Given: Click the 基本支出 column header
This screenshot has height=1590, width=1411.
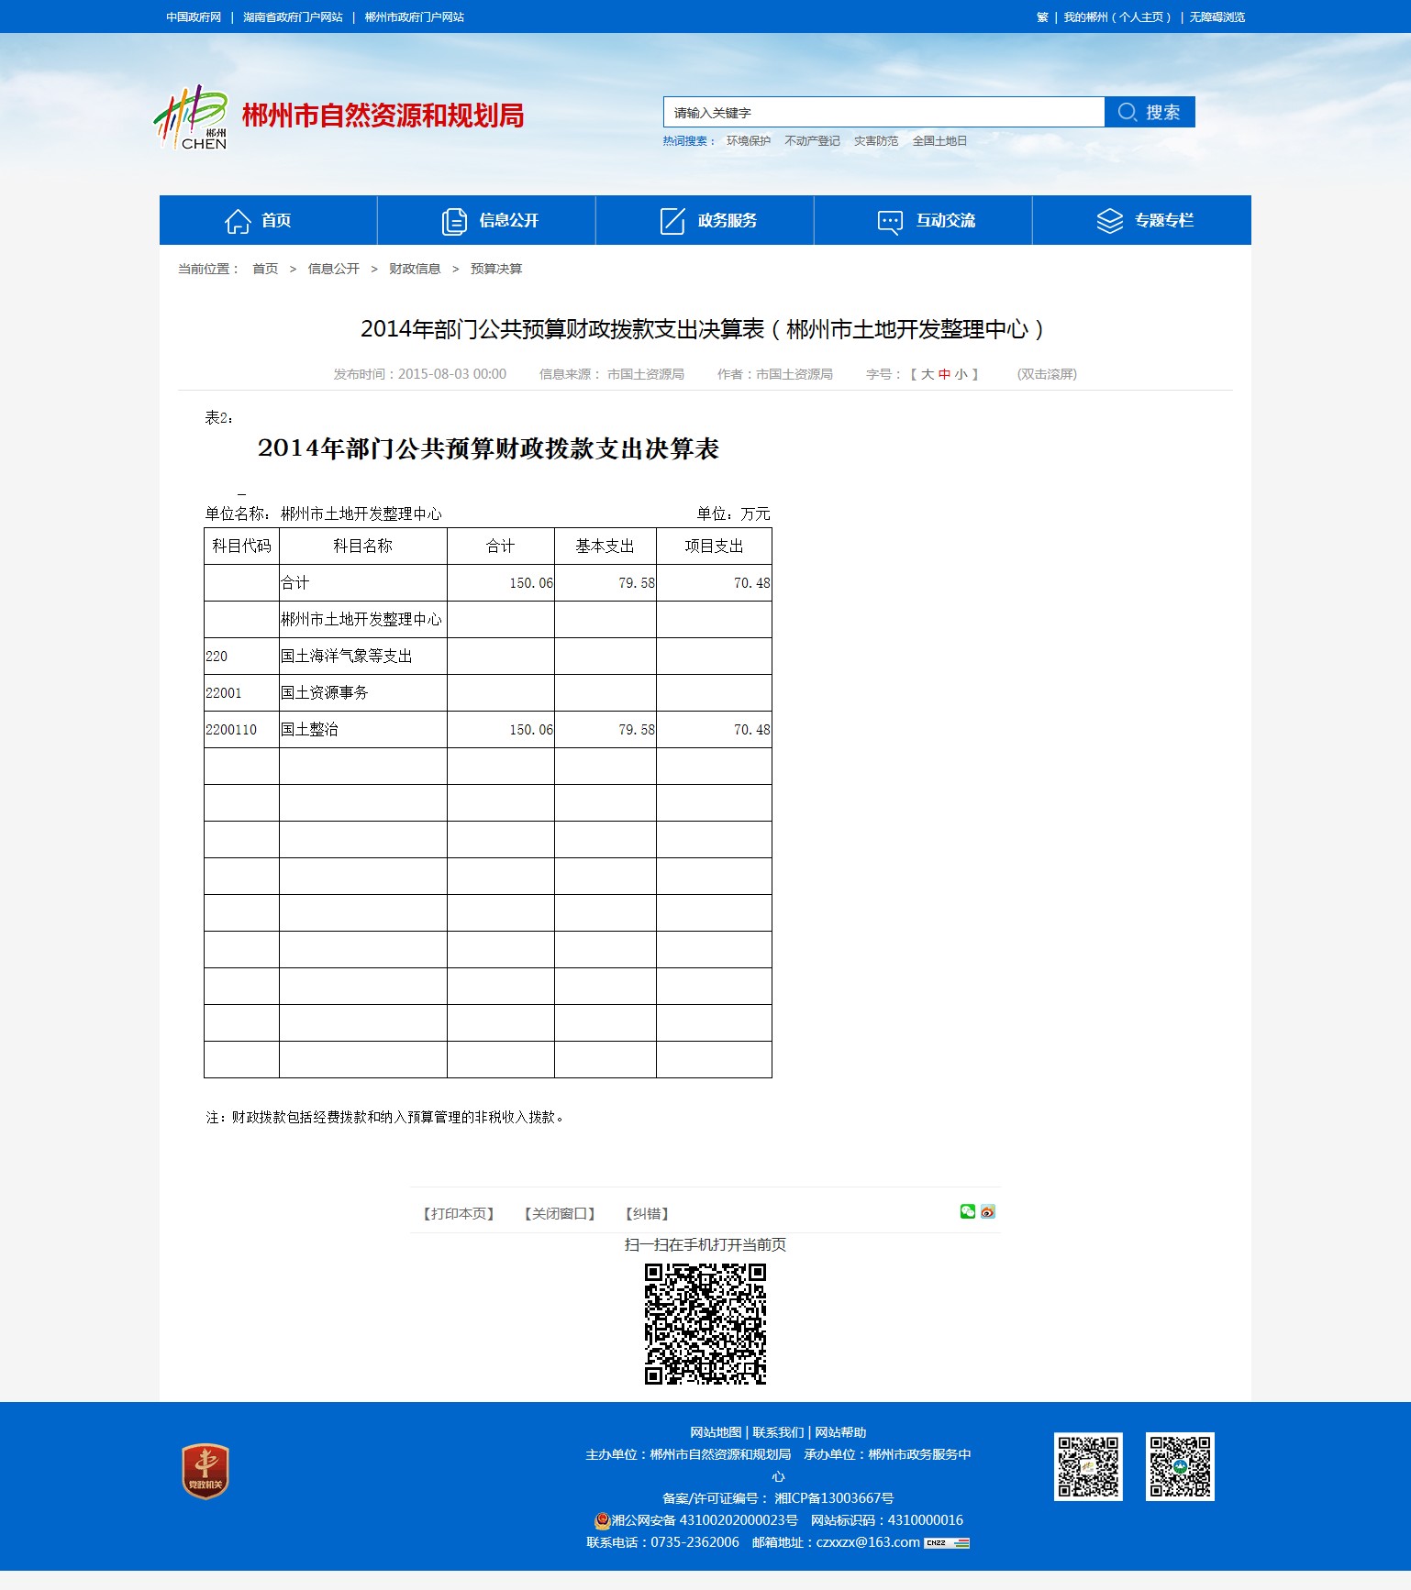Looking at the screenshot, I should pyautogui.click(x=606, y=547).
